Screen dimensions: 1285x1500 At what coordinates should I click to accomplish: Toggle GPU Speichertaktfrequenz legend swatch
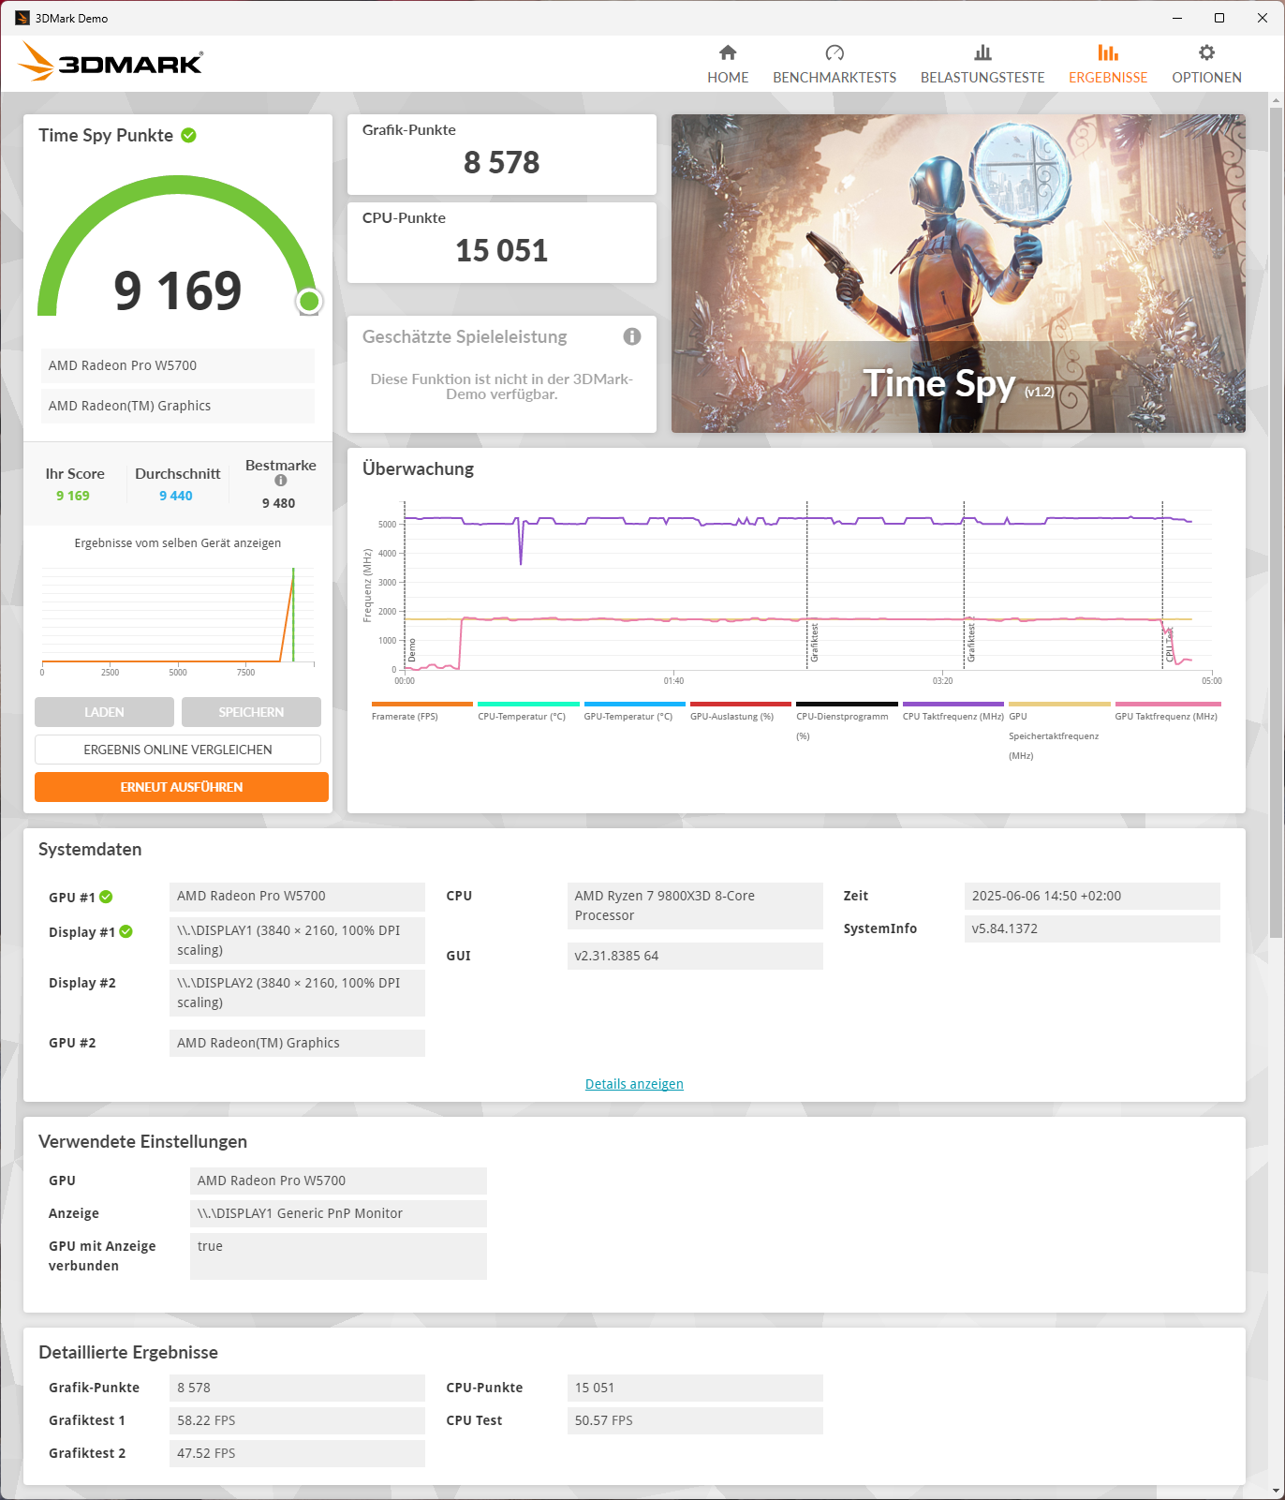point(1059,704)
